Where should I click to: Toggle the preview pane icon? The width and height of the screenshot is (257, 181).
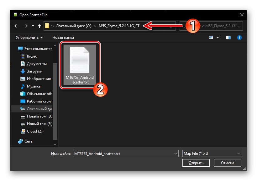point(228,38)
